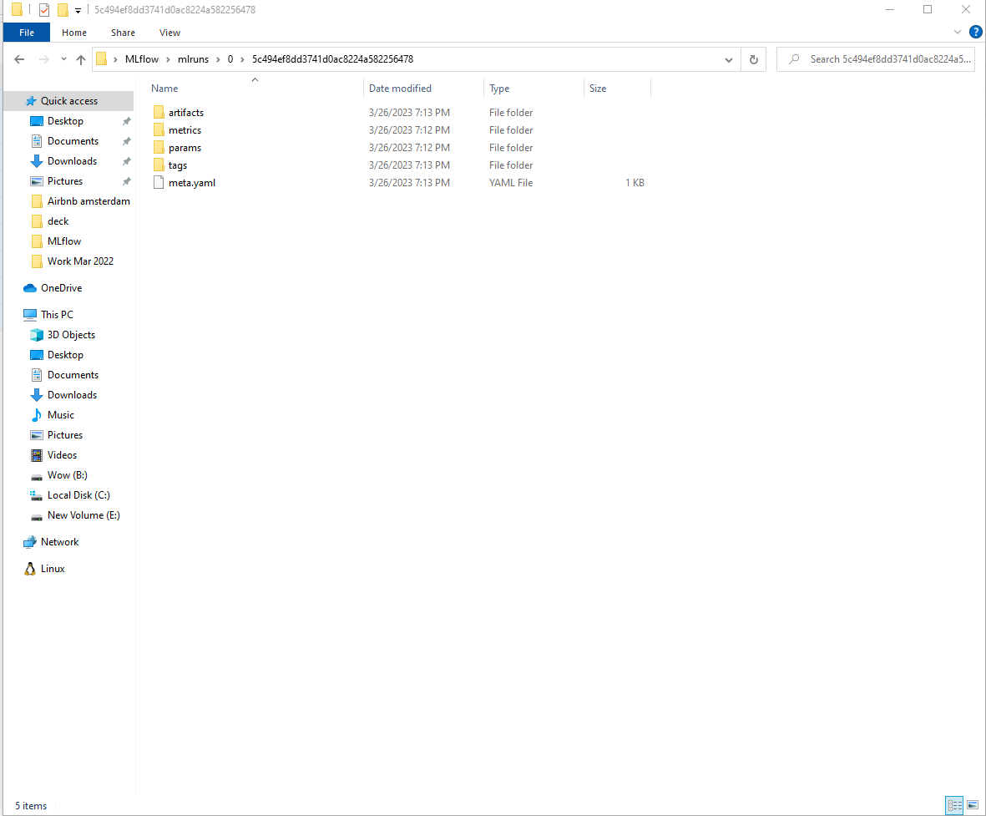This screenshot has height=816, width=986.
Task: Open Work Mar 2022 folder
Action: [80, 261]
